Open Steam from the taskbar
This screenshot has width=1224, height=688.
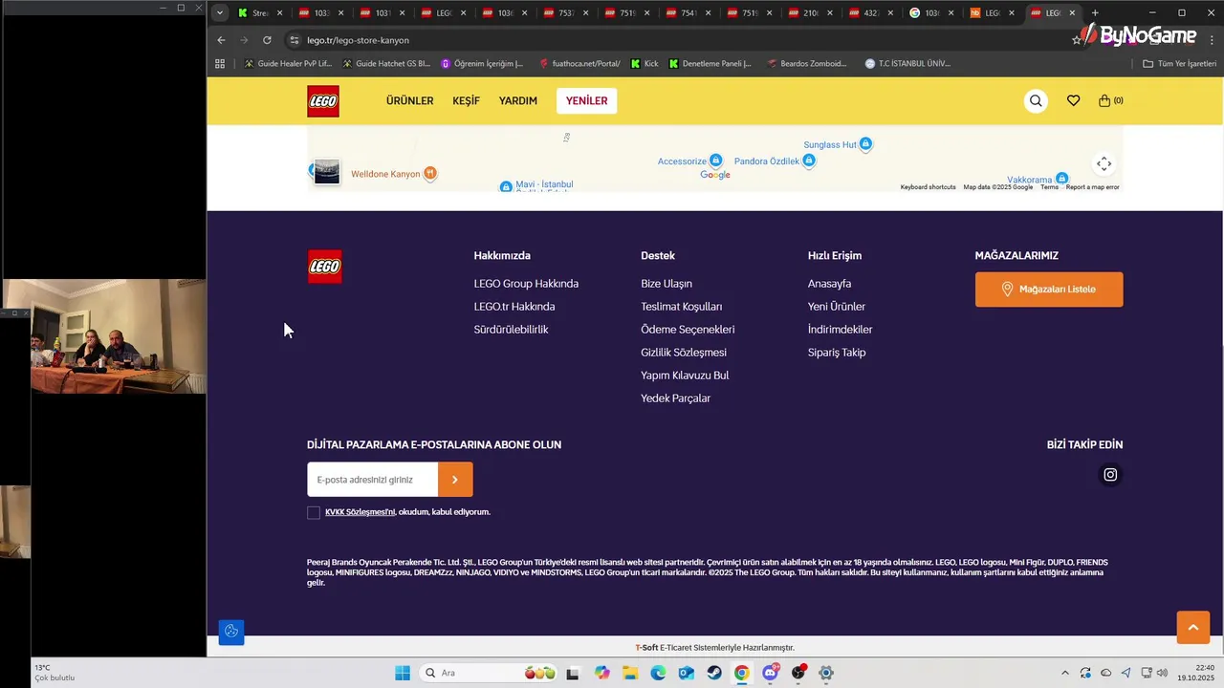714,673
